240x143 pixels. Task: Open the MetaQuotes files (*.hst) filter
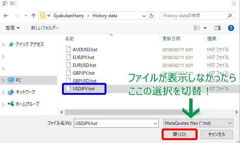(x=198, y=123)
